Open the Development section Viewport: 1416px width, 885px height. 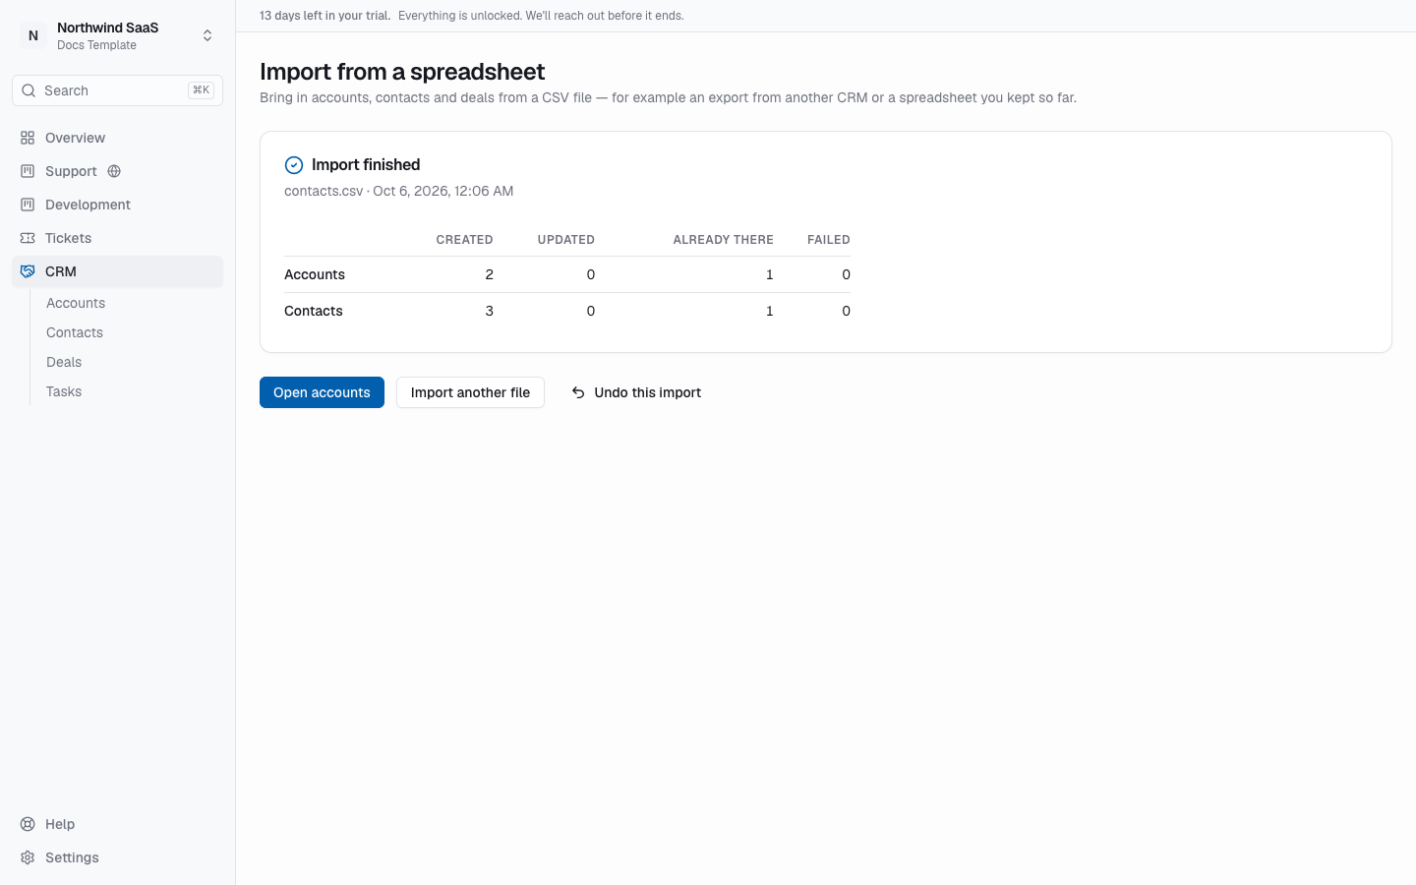(117, 205)
